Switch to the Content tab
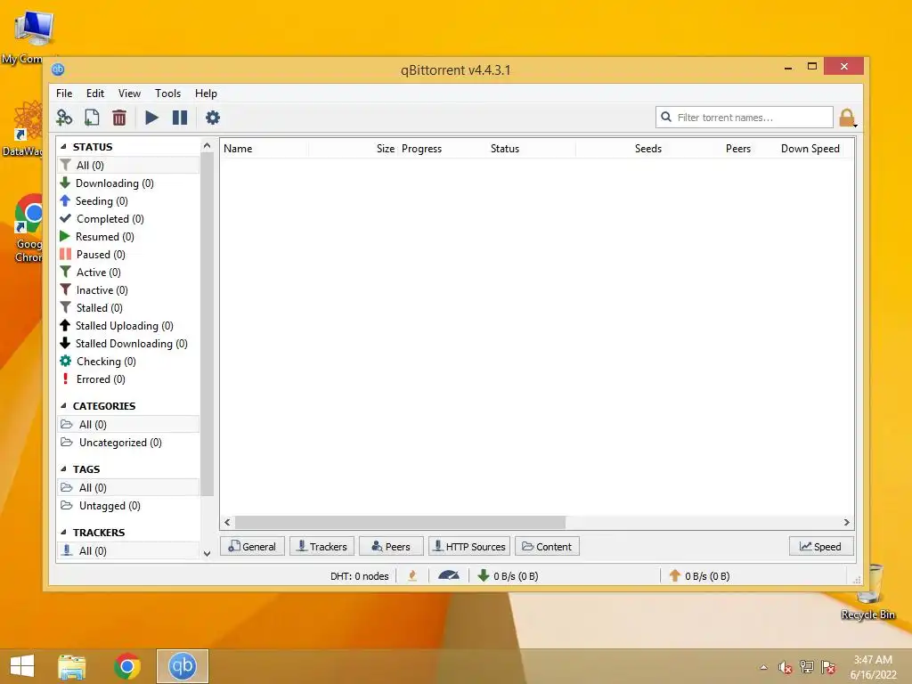 547,547
